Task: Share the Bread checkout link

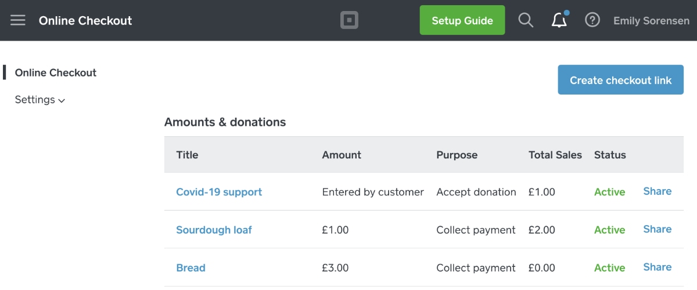Action: pyautogui.click(x=658, y=267)
